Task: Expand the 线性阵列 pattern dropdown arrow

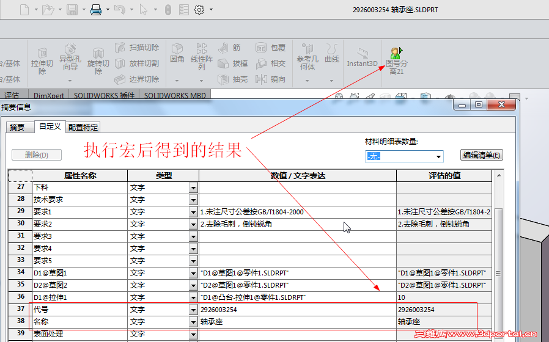Action: (x=201, y=81)
